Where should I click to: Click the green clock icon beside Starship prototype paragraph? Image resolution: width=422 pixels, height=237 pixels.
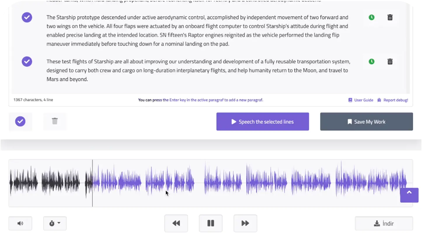pyautogui.click(x=371, y=17)
